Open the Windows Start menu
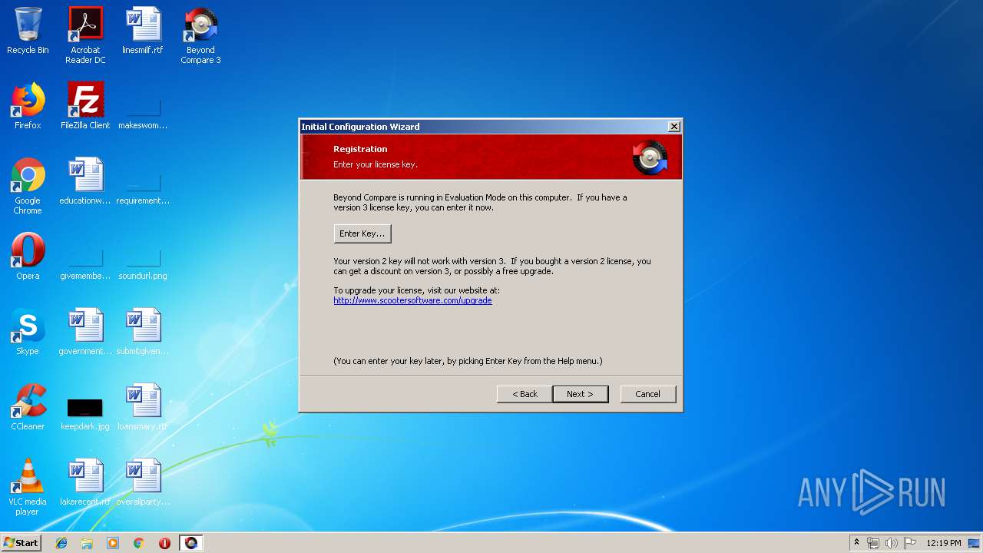Viewport: 983px width, 553px height. click(x=21, y=543)
